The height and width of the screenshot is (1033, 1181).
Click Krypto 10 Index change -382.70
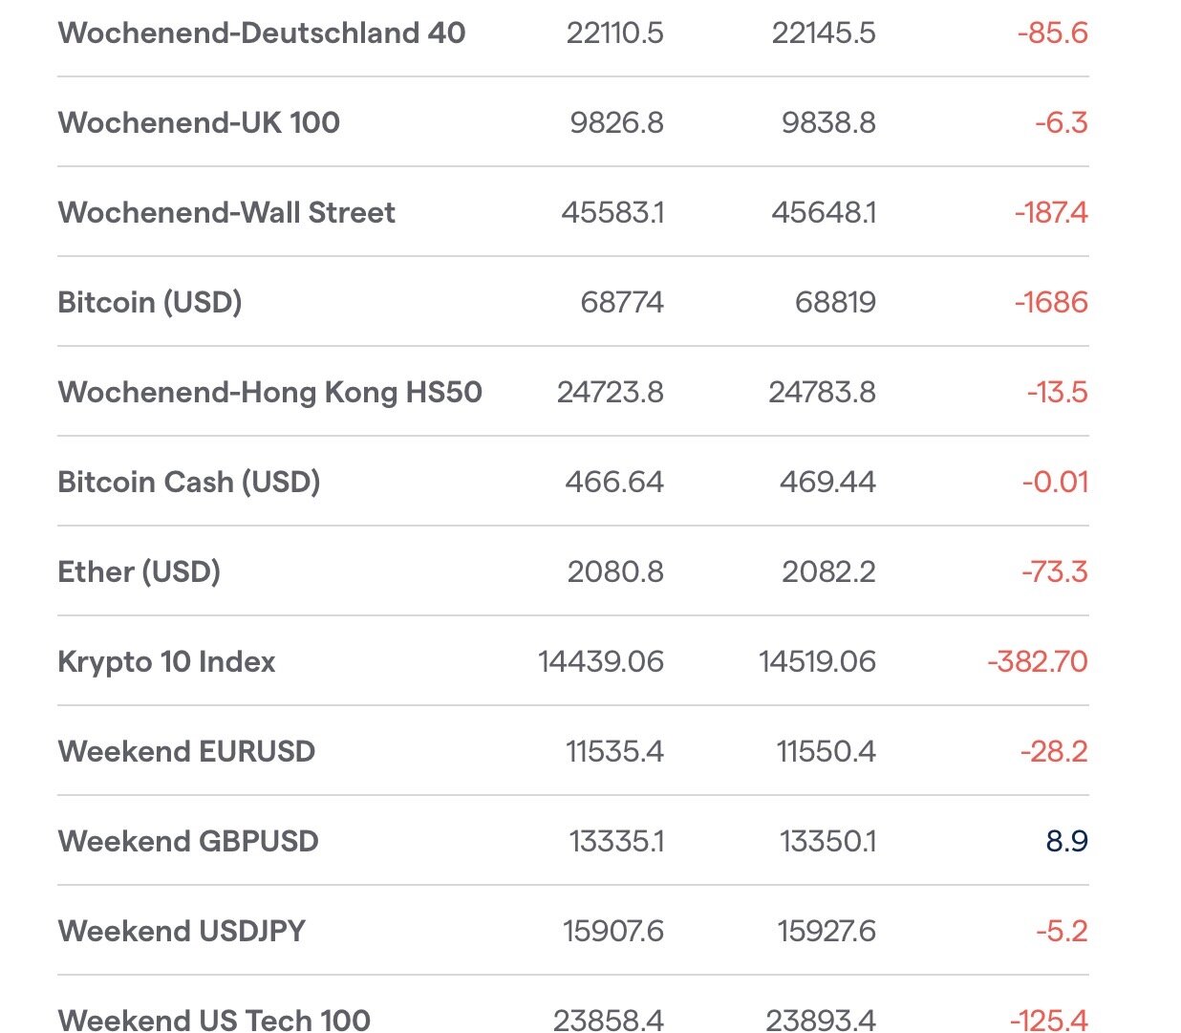coord(1038,662)
